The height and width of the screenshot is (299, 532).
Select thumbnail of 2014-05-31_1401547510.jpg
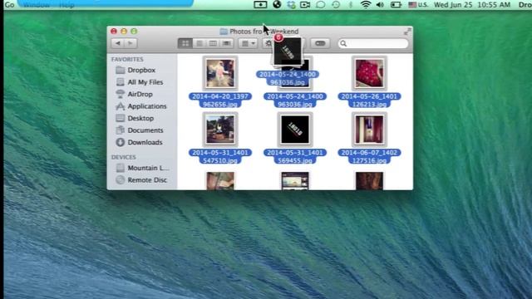[x=220, y=130]
